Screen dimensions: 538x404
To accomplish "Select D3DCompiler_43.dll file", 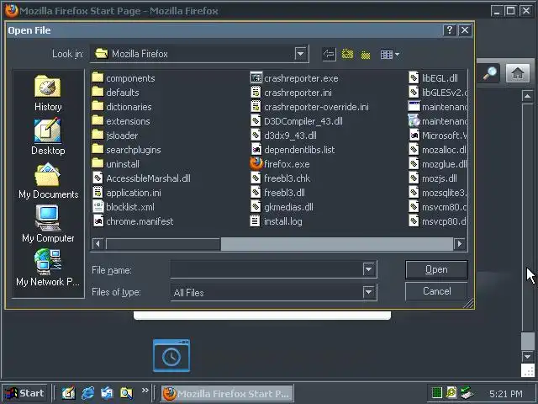I will coord(297,121).
